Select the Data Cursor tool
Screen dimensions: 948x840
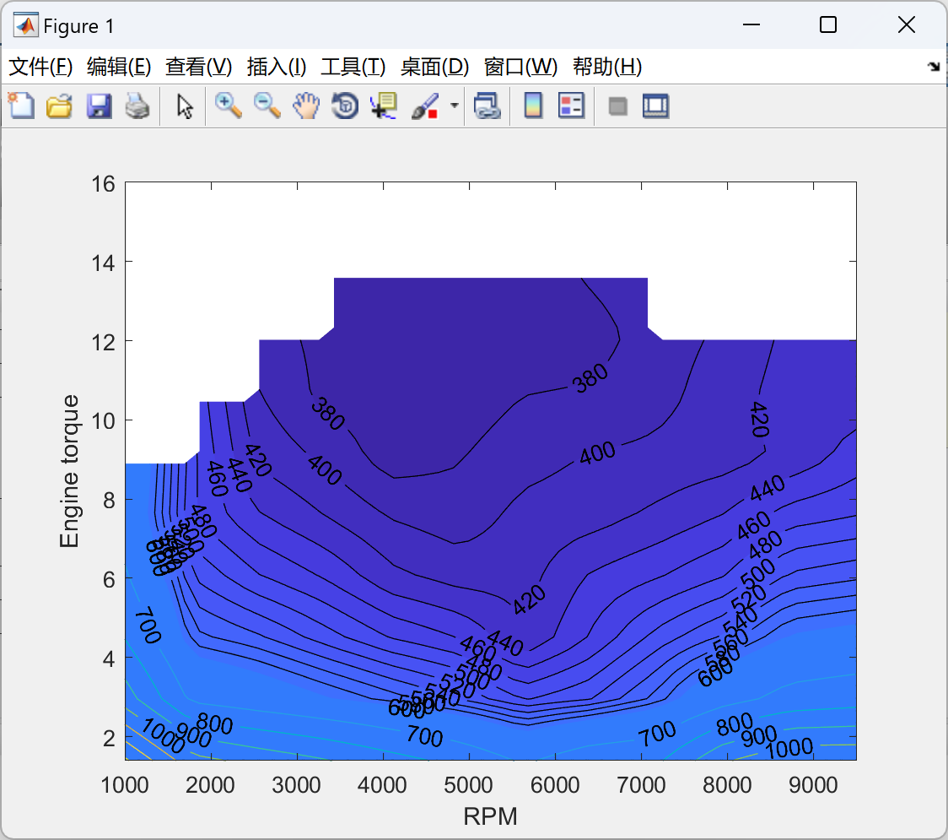tap(384, 106)
